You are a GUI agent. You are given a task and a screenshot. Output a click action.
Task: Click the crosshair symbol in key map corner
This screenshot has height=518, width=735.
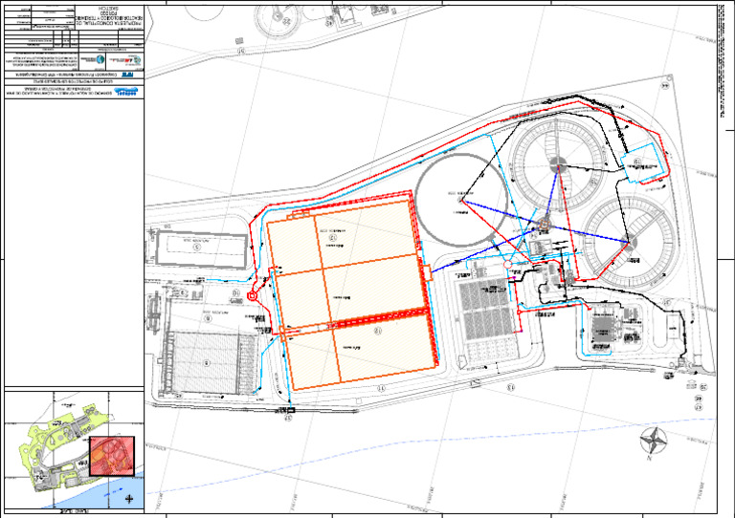pyautogui.click(x=130, y=499)
